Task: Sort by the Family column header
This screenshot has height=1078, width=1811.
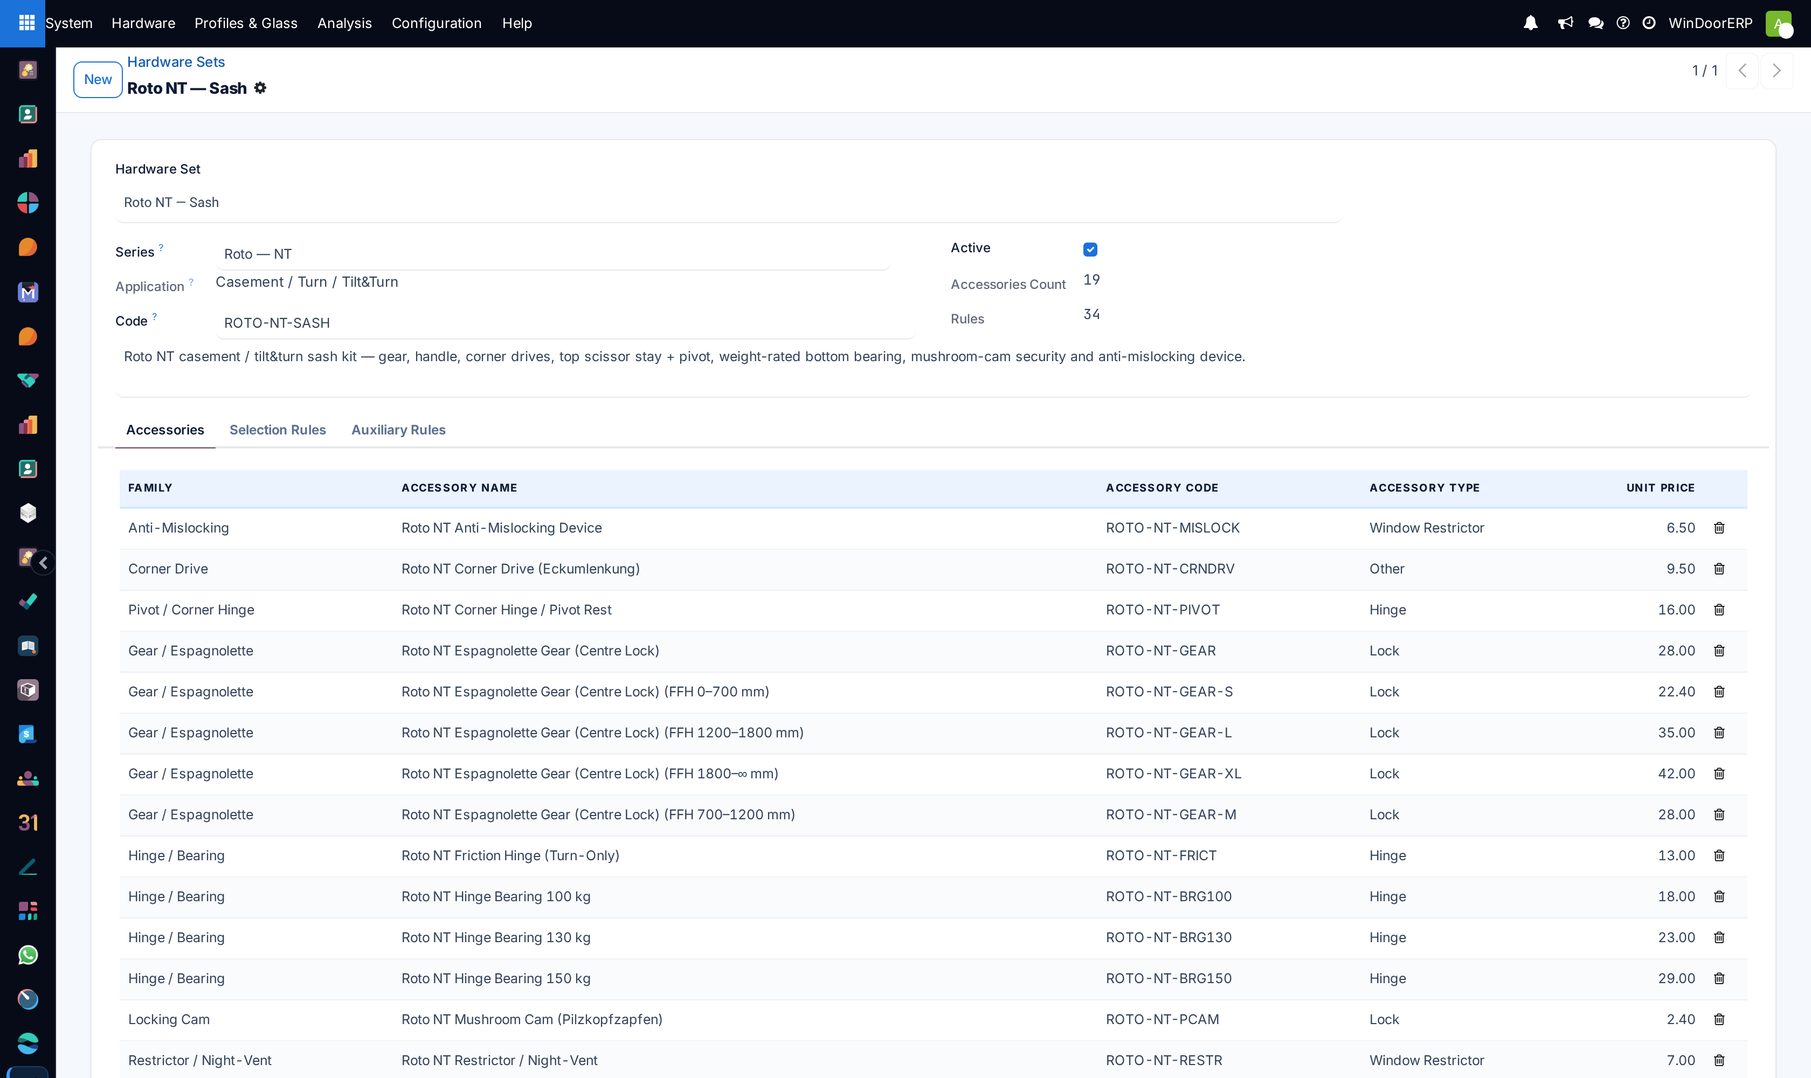Action: click(x=150, y=488)
